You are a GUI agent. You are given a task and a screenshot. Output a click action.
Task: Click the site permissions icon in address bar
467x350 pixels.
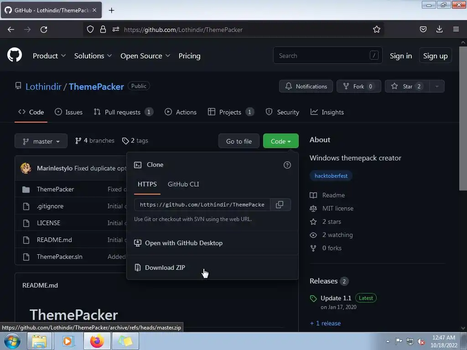click(116, 30)
